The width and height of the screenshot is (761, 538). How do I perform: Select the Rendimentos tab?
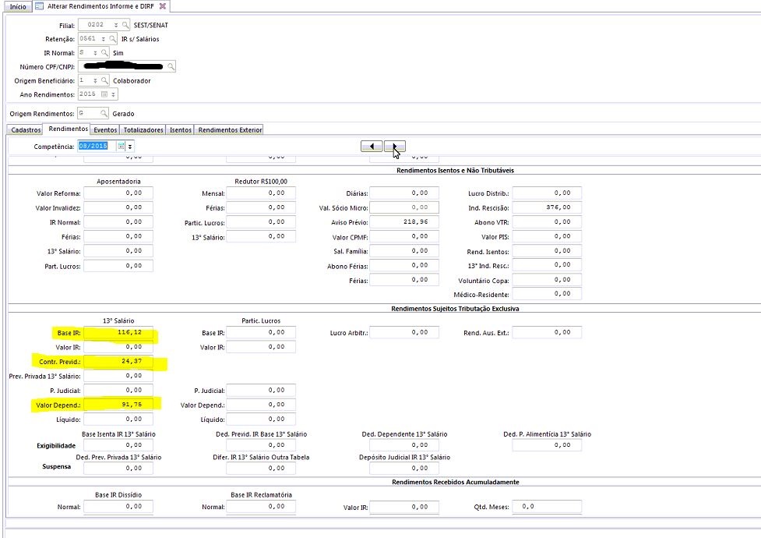tap(68, 129)
